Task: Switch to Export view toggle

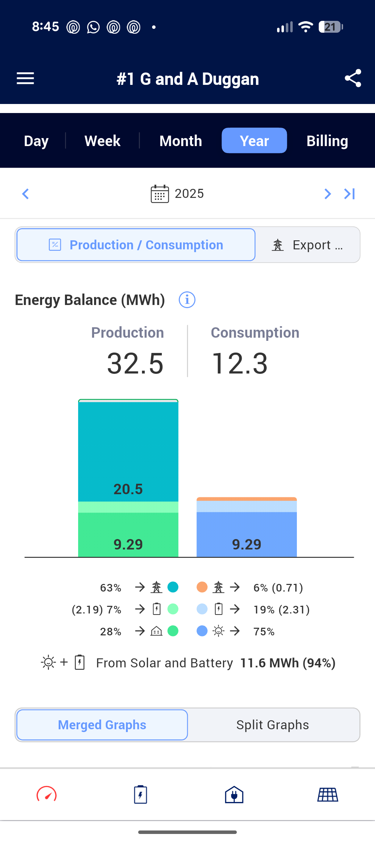Action: (308, 245)
